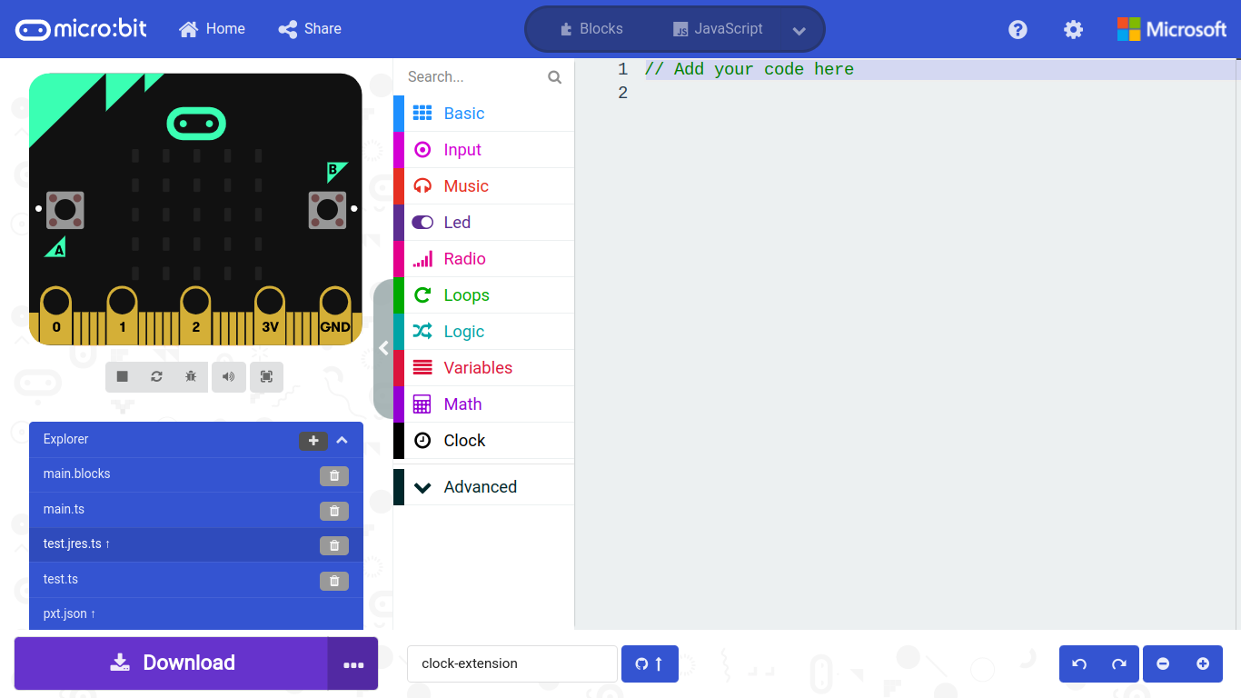Select the Clock category
This screenshot has height=698, width=1241.
462,440
